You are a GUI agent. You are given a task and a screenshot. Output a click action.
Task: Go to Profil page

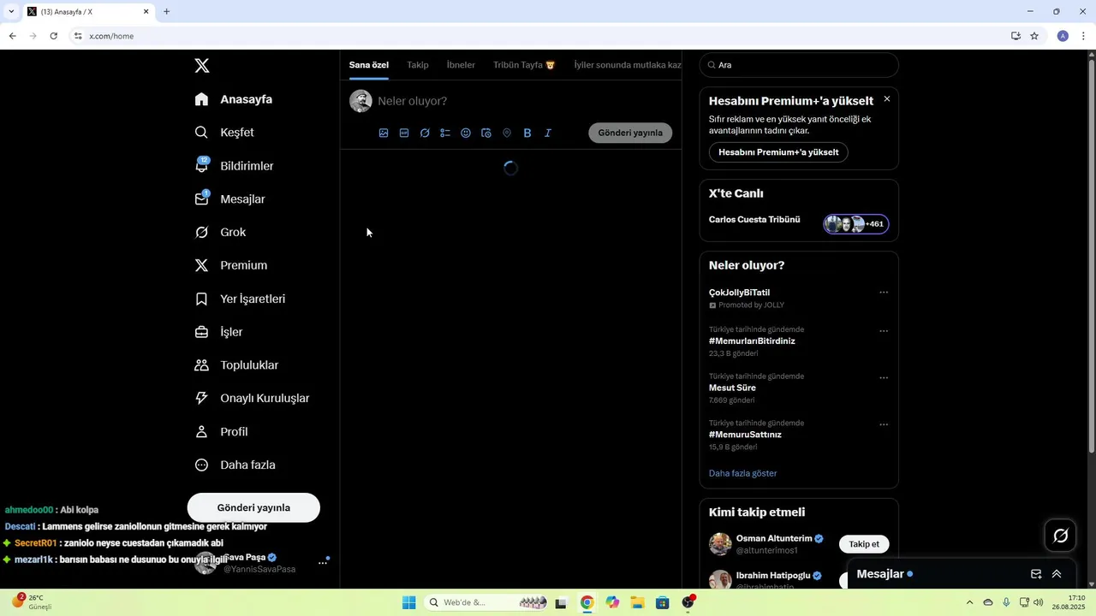point(222,432)
